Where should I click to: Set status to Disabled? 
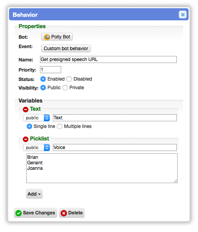pos(69,79)
